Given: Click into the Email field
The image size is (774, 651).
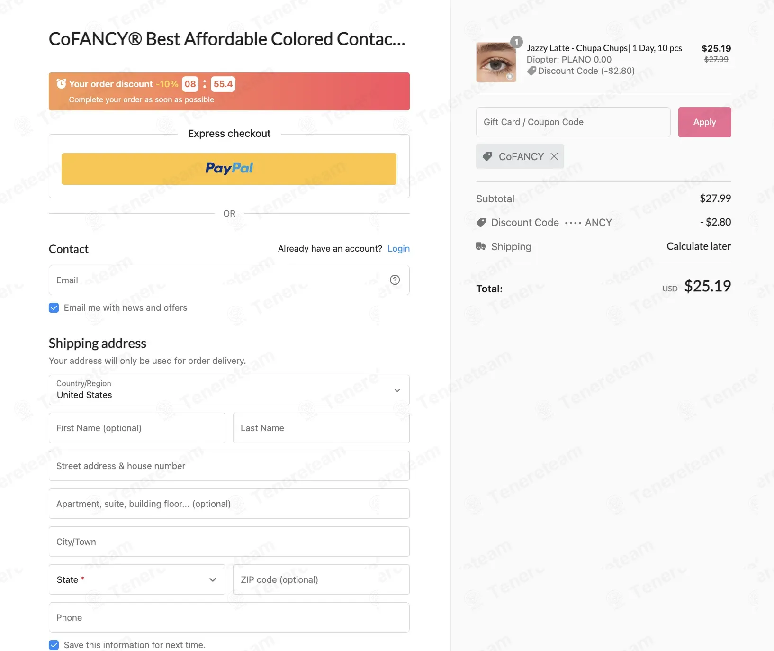Looking at the screenshot, I should 229,280.
